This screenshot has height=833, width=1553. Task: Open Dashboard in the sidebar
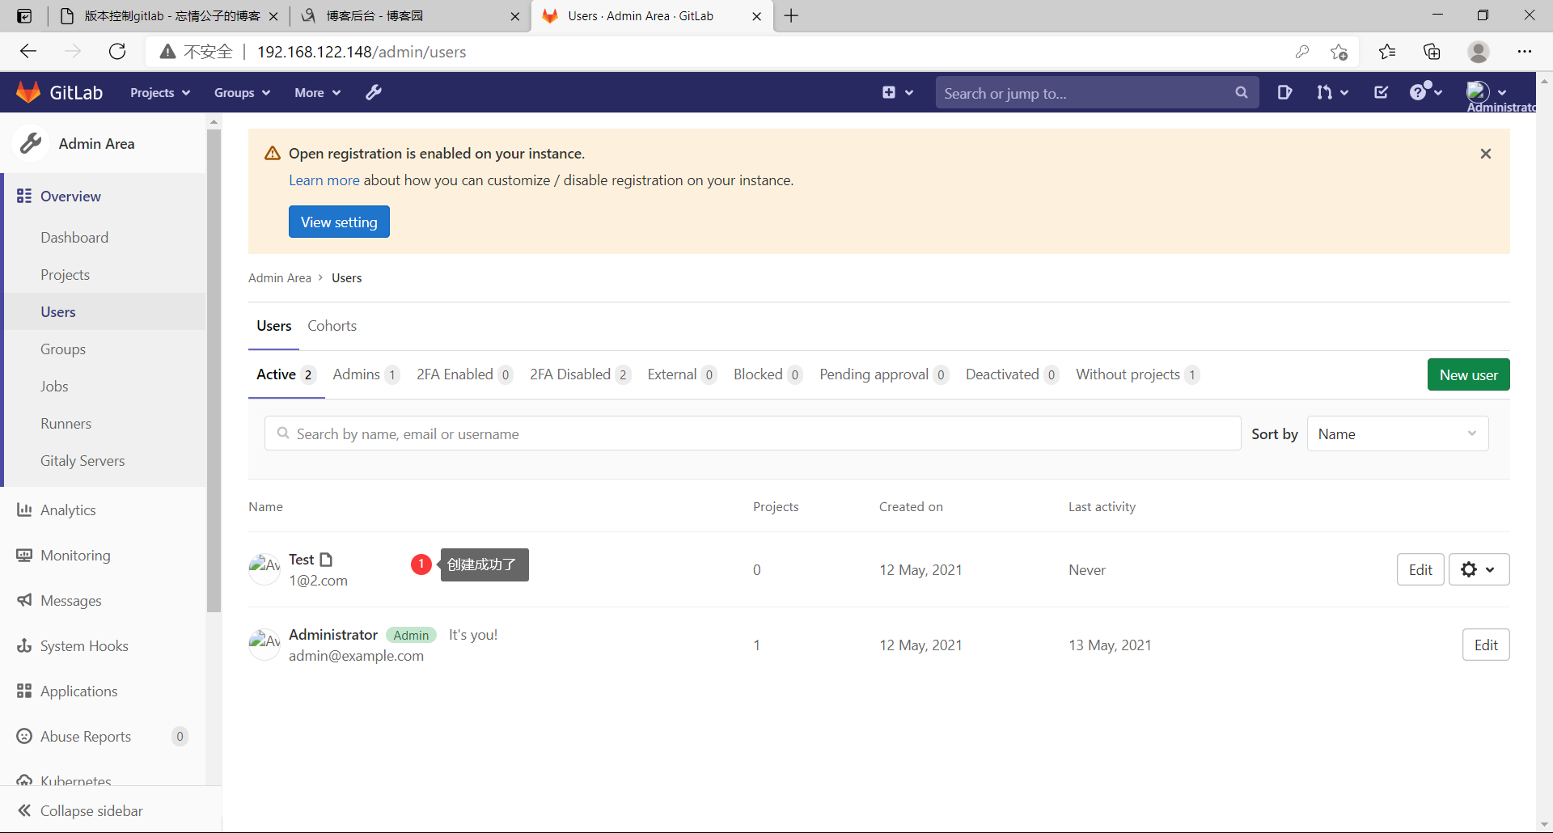point(74,237)
